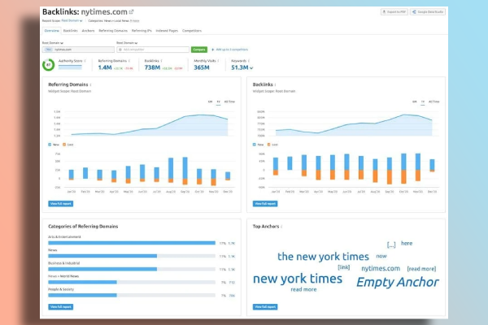
Task: Open Root Domain dropdown above Add competitor field
Action: pos(127,43)
